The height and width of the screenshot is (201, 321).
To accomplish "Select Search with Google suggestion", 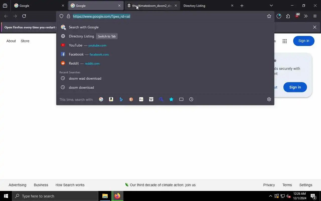I will 165,27.
